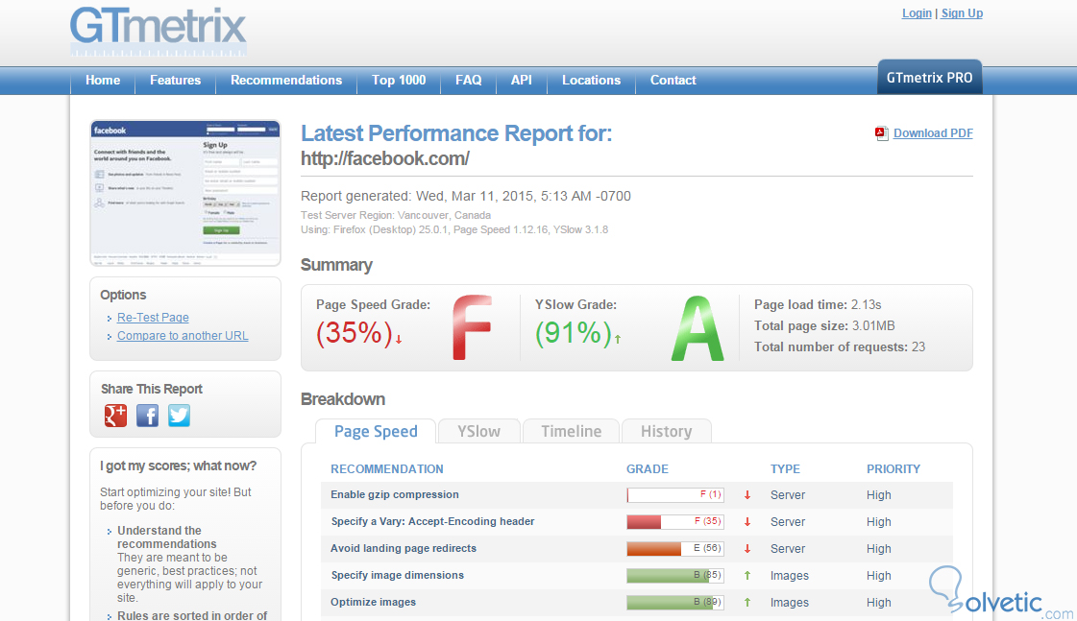The height and width of the screenshot is (621, 1077).
Task: Open Locations in navigation bar
Action: tap(592, 81)
